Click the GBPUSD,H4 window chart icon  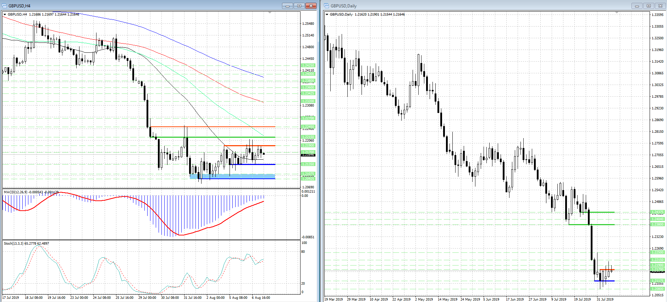4,6
